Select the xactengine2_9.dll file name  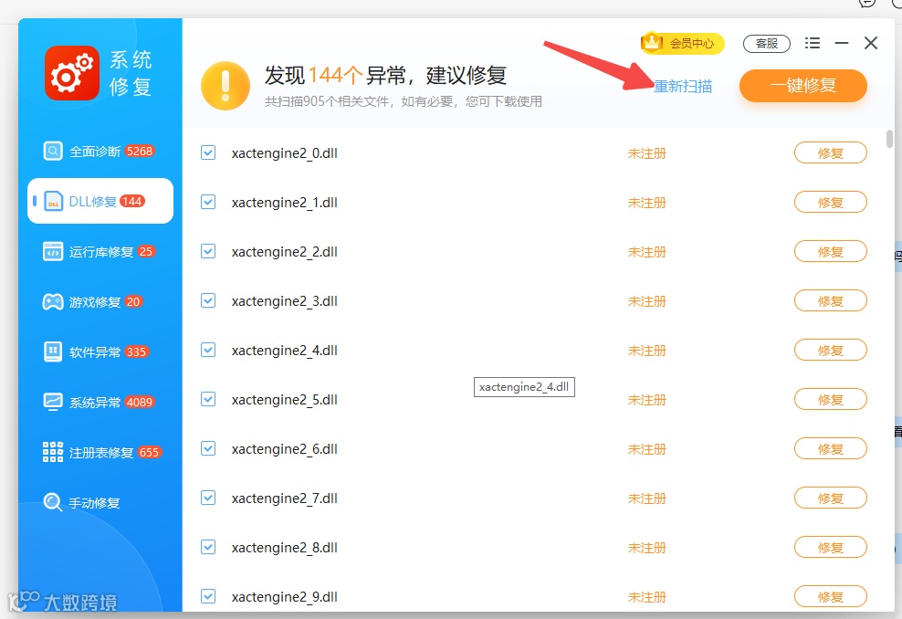(285, 596)
